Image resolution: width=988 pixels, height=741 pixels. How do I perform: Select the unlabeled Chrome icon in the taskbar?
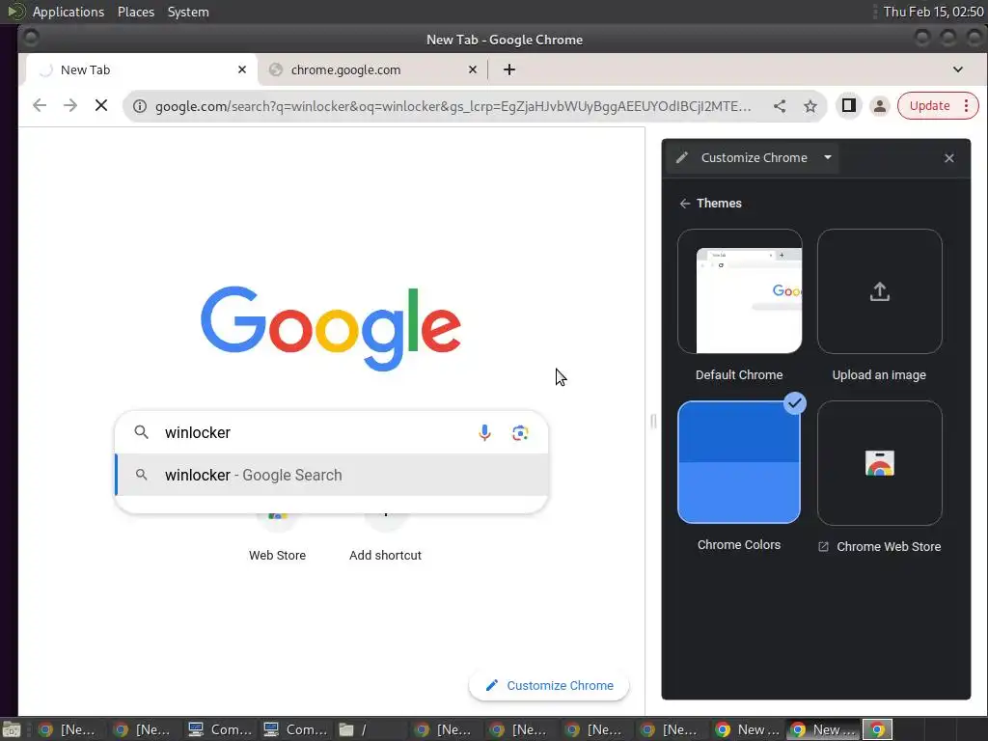point(877,729)
